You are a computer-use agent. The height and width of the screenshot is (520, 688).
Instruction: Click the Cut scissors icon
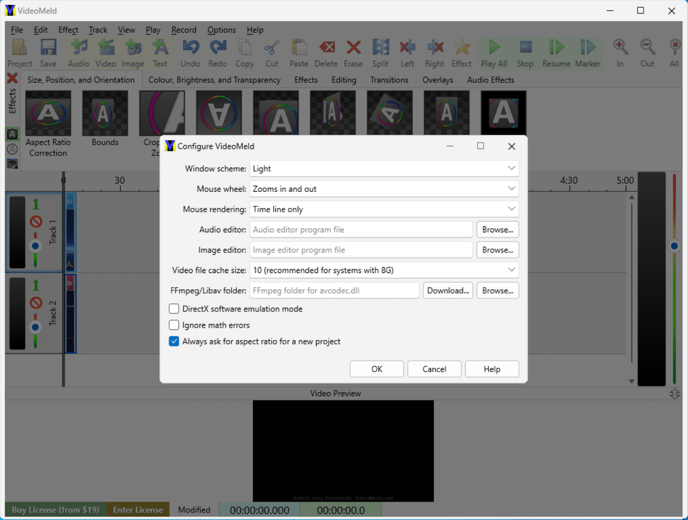pyautogui.click(x=272, y=53)
